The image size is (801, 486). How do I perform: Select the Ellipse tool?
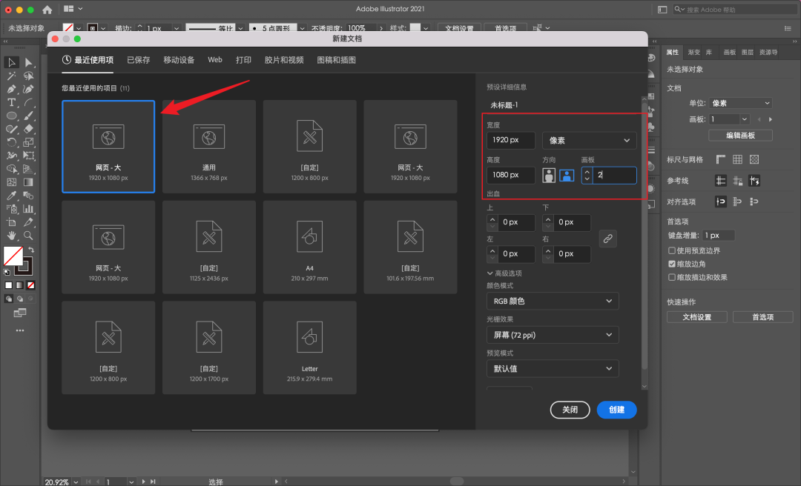(11, 116)
